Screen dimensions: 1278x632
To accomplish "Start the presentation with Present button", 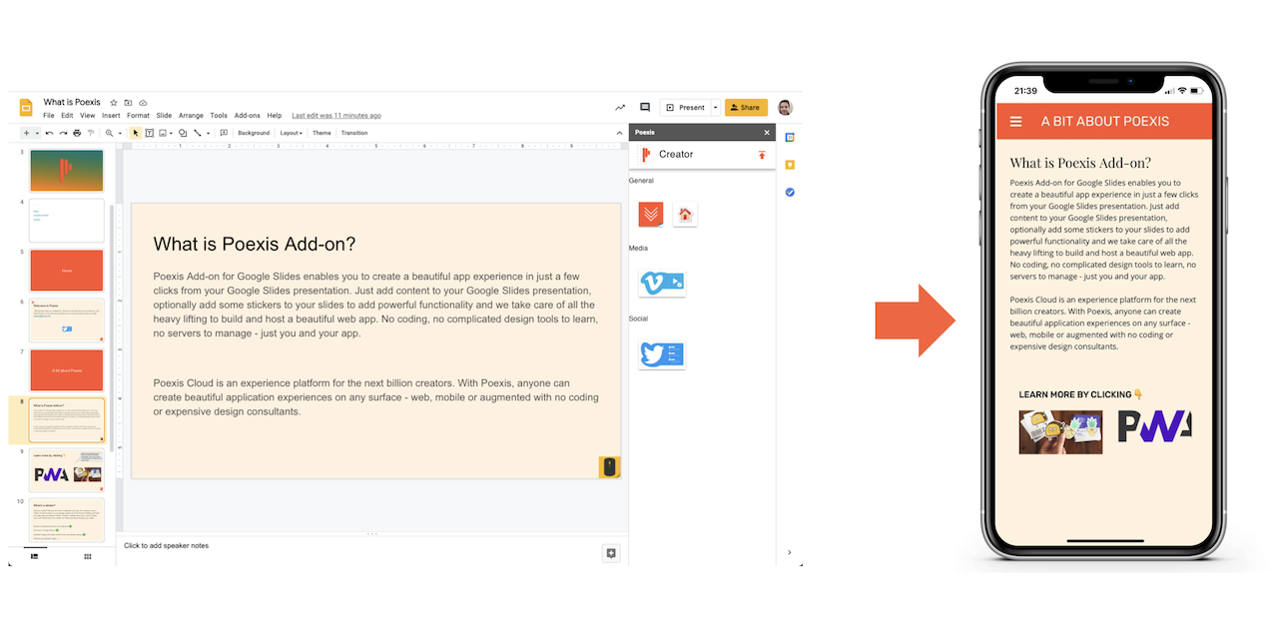I will tap(685, 108).
